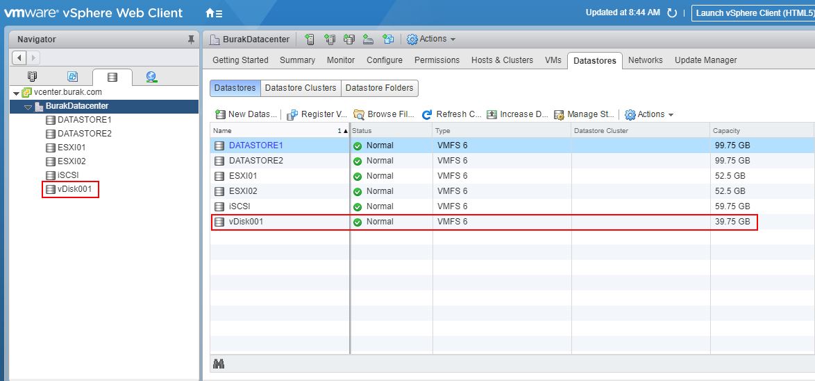Go forward using Navigator history arrow
815x381 pixels.
[x=33, y=57]
